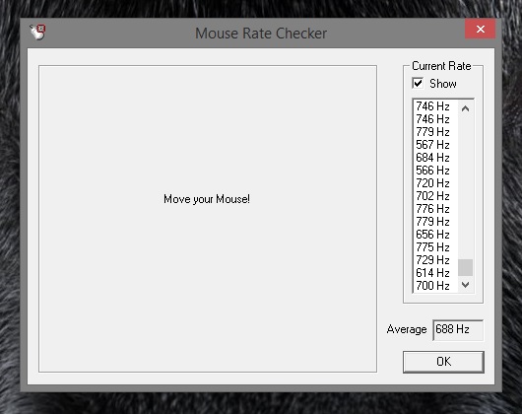The height and width of the screenshot is (414, 522).
Task: Uncheck the Show checkbox
Action: tap(418, 83)
